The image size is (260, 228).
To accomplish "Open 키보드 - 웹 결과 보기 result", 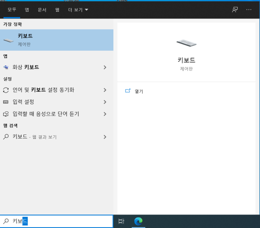I will [57, 137].
